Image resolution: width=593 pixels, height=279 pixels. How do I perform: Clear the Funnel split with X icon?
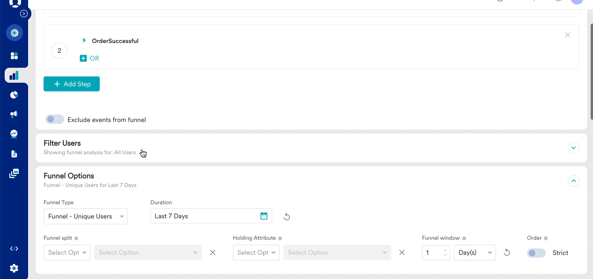click(x=213, y=252)
